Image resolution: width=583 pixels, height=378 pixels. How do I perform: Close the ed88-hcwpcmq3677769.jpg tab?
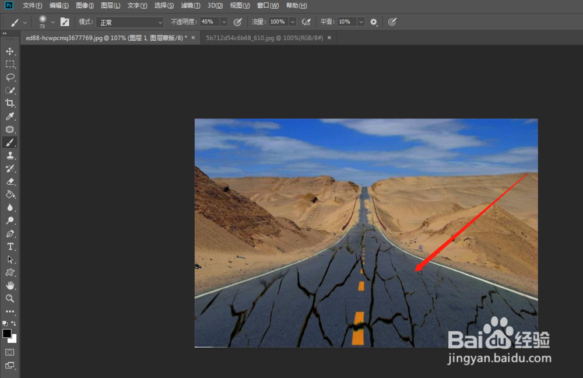(194, 37)
